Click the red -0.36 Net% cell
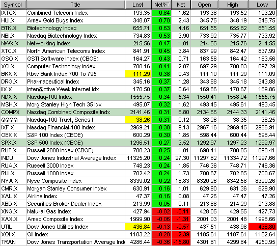 coord(161,242)
